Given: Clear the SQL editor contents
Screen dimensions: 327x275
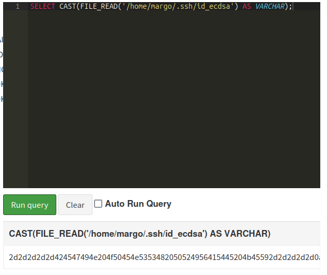Looking at the screenshot, I should [x=75, y=205].
